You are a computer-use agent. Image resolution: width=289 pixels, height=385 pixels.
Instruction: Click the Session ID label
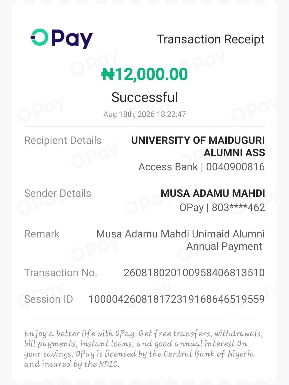click(48, 299)
